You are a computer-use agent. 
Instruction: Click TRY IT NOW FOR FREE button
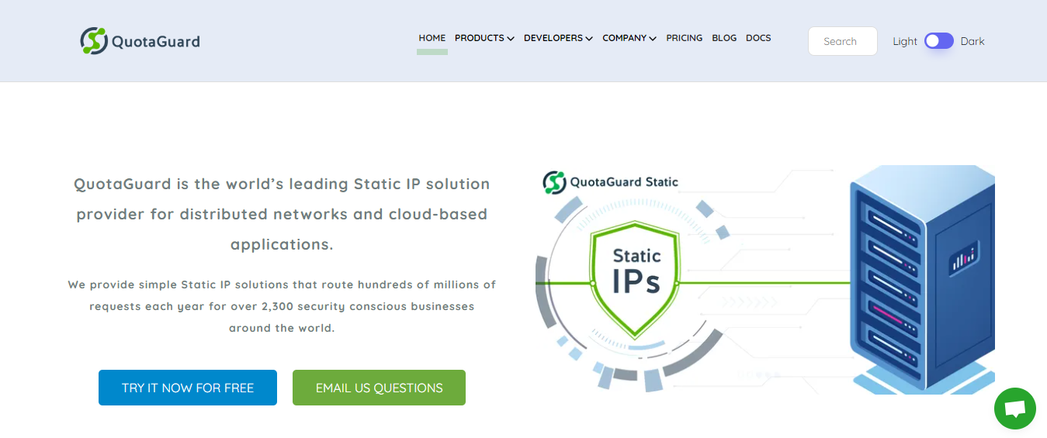(188, 388)
